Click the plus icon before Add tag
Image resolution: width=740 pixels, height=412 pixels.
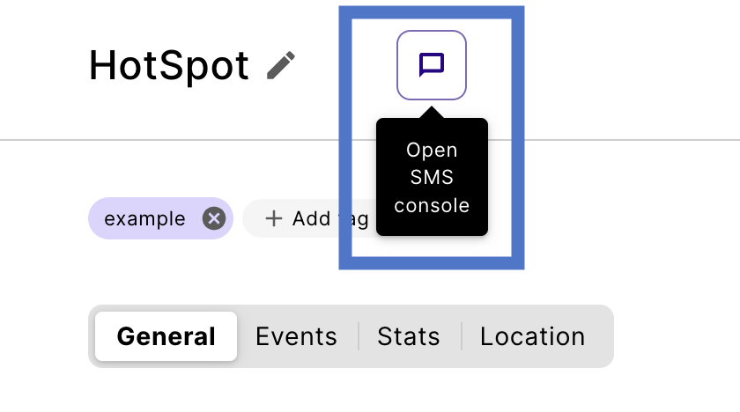tap(274, 218)
